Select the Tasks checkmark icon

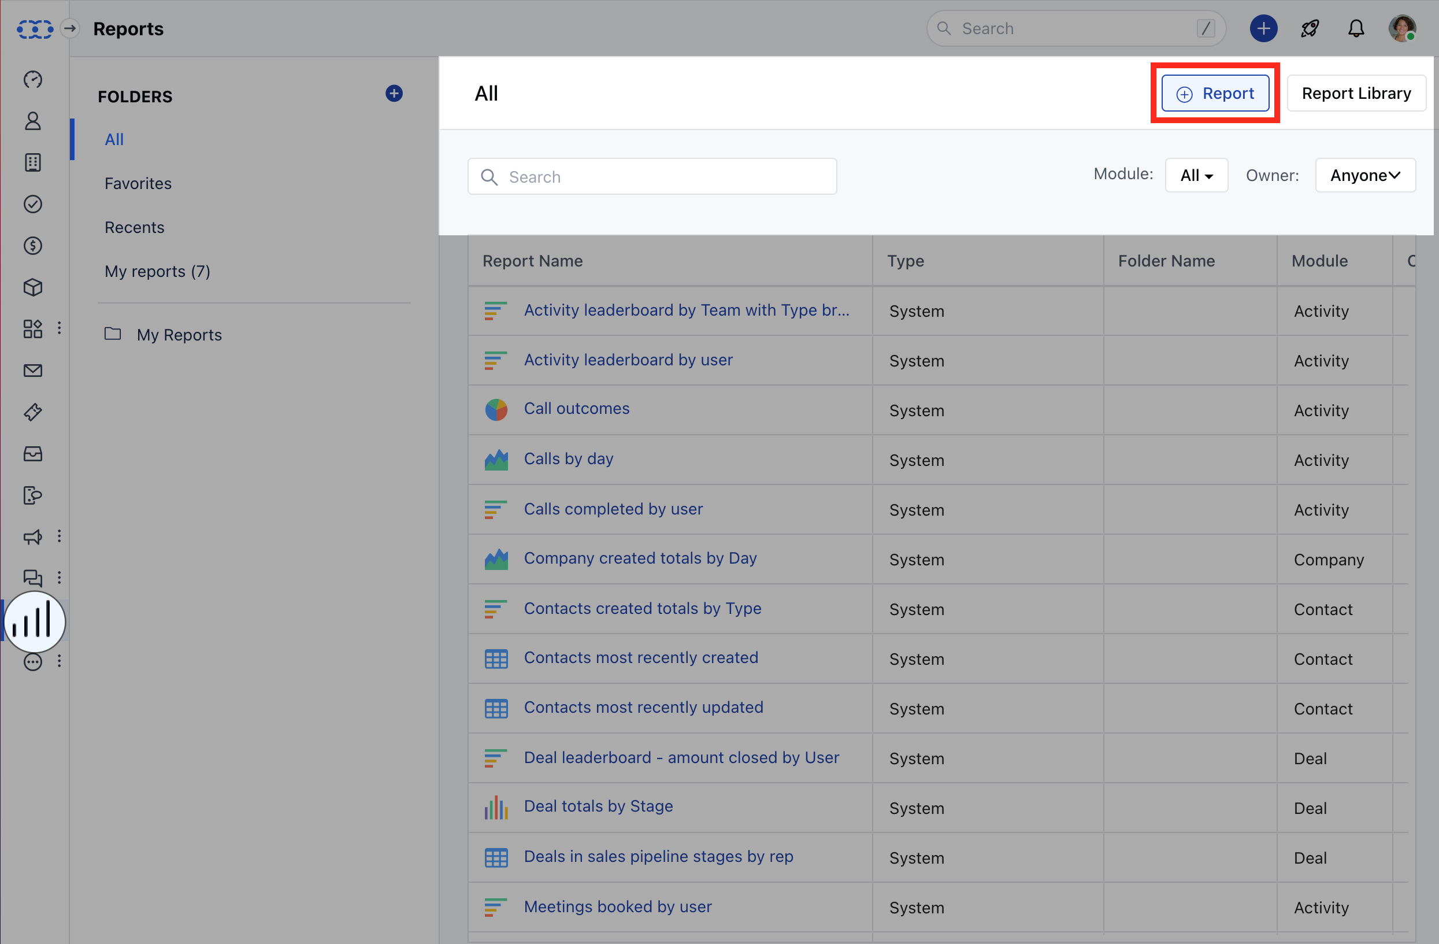point(32,205)
